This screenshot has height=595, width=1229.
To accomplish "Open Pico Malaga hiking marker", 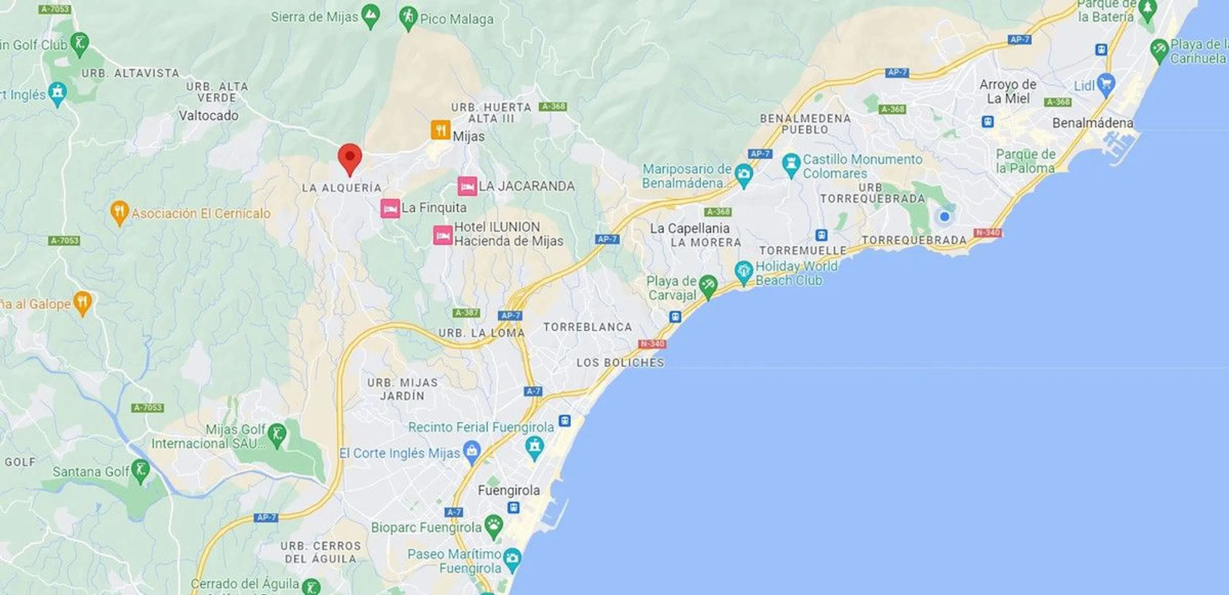I will pos(408,19).
